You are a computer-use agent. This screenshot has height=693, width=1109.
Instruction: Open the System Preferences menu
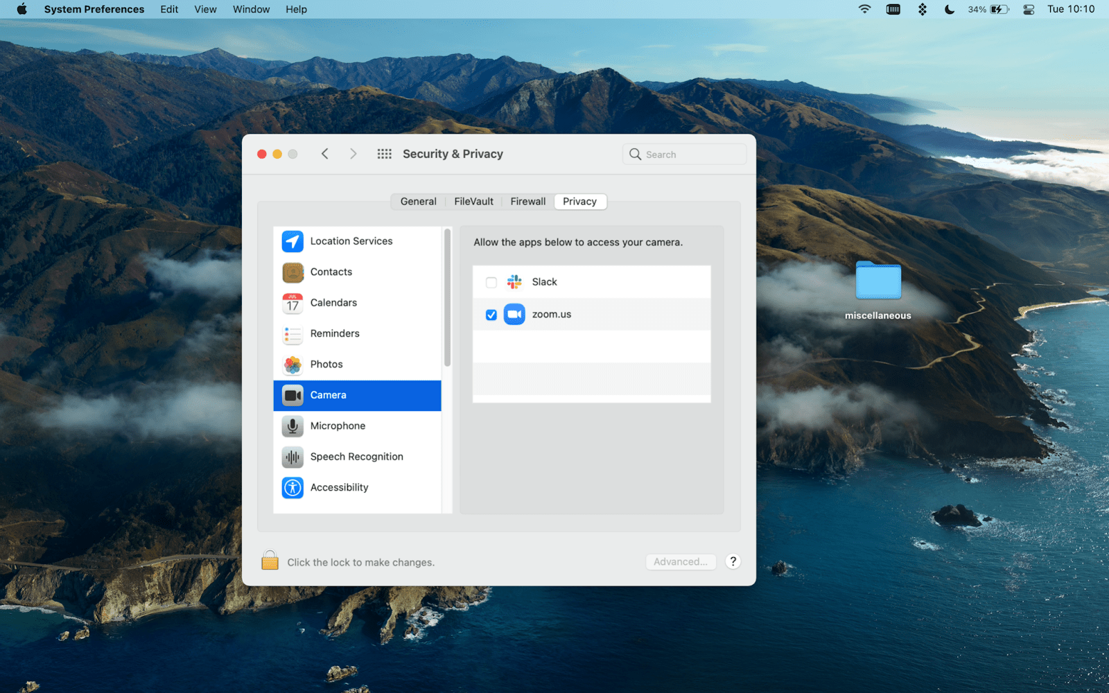click(x=94, y=9)
